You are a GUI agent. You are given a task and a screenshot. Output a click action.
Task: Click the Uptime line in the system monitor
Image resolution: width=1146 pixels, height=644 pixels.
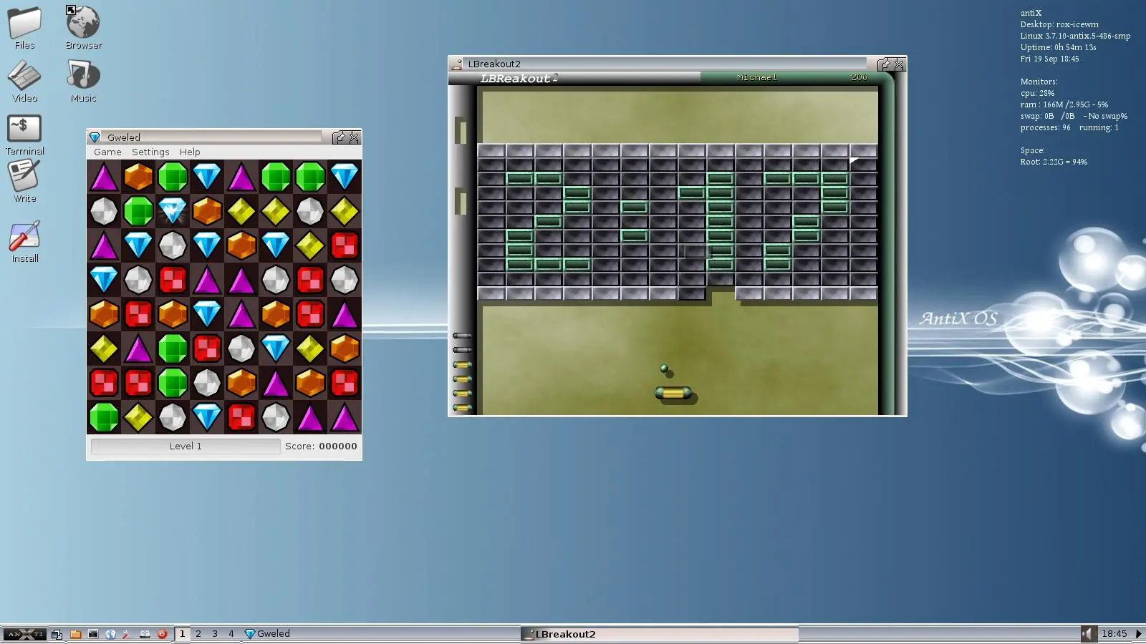coord(1059,47)
